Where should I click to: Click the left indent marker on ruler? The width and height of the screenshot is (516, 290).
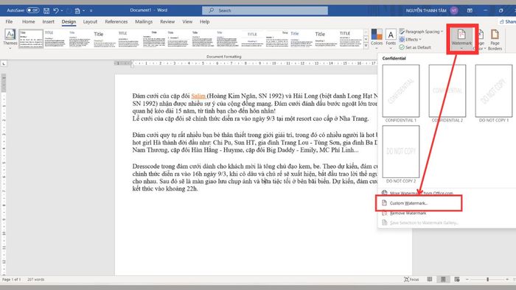click(x=132, y=66)
